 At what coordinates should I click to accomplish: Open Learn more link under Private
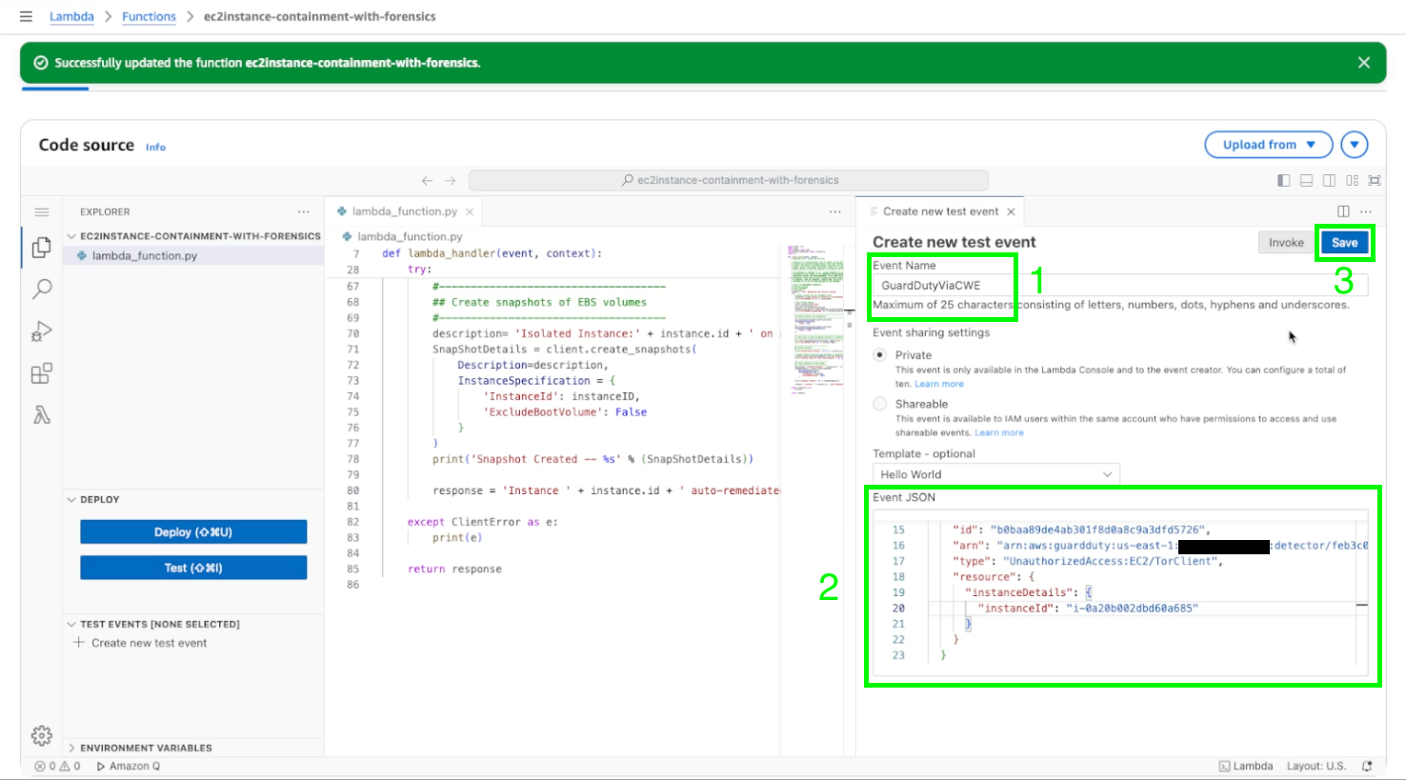click(x=939, y=384)
